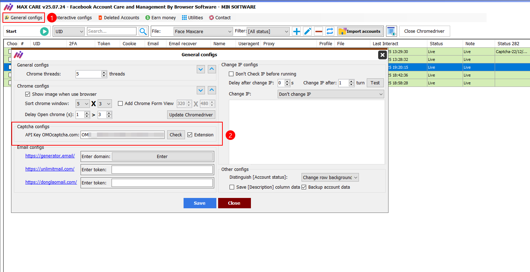Click the Chrome threads number field
This screenshot has width=530, height=272.
pos(91,74)
